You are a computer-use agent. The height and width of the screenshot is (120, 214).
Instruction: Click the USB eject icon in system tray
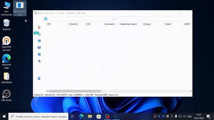[172, 116]
